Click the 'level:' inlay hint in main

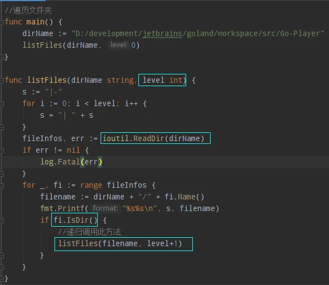pos(119,45)
